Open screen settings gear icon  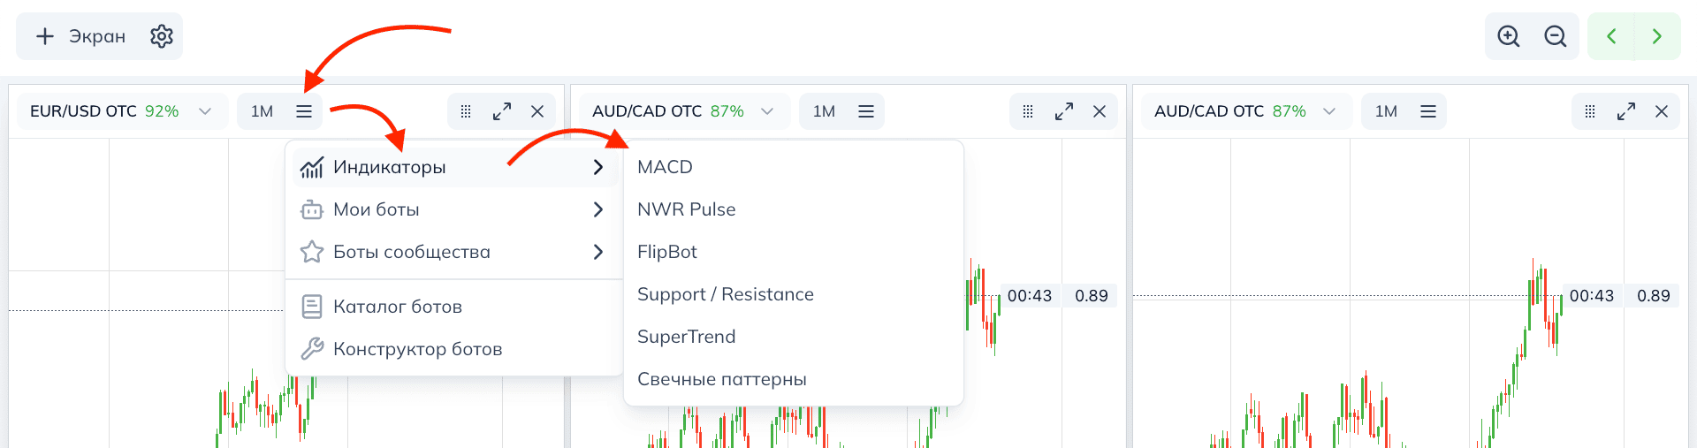[x=162, y=36]
